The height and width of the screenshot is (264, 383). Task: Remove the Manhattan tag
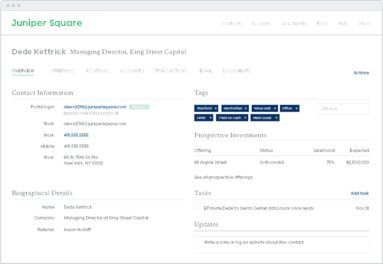[x=246, y=108]
